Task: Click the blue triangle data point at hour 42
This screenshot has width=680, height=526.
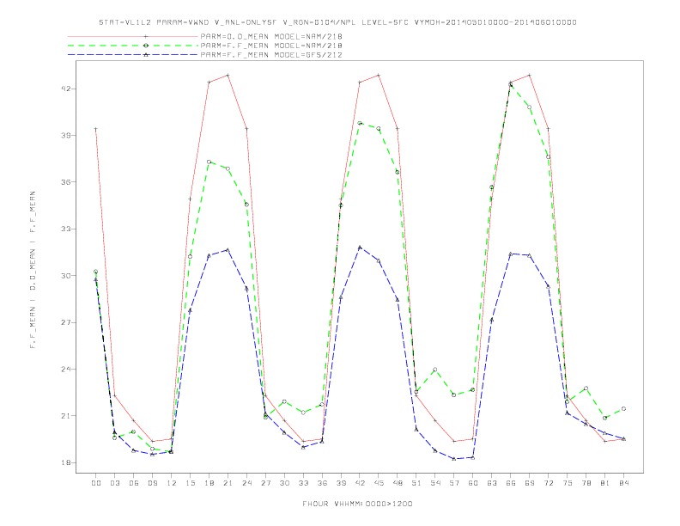Action: click(360, 248)
